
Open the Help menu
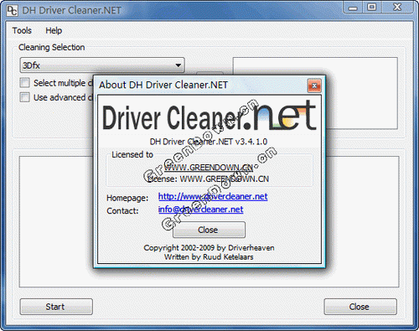pyautogui.click(x=54, y=30)
